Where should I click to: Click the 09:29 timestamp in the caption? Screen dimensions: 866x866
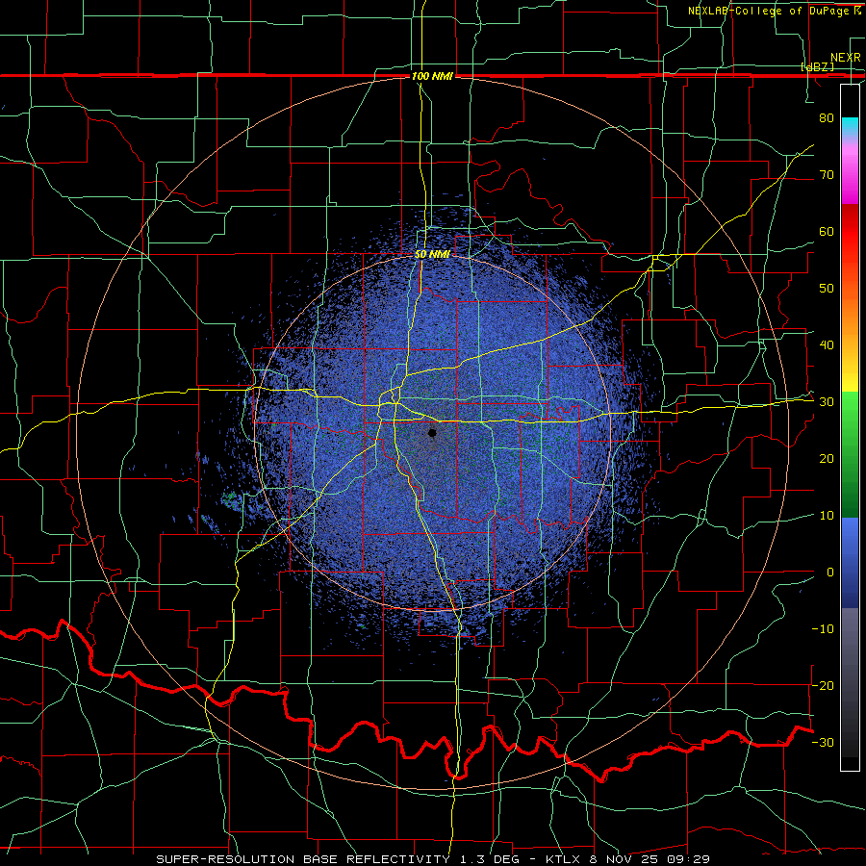[689, 859]
